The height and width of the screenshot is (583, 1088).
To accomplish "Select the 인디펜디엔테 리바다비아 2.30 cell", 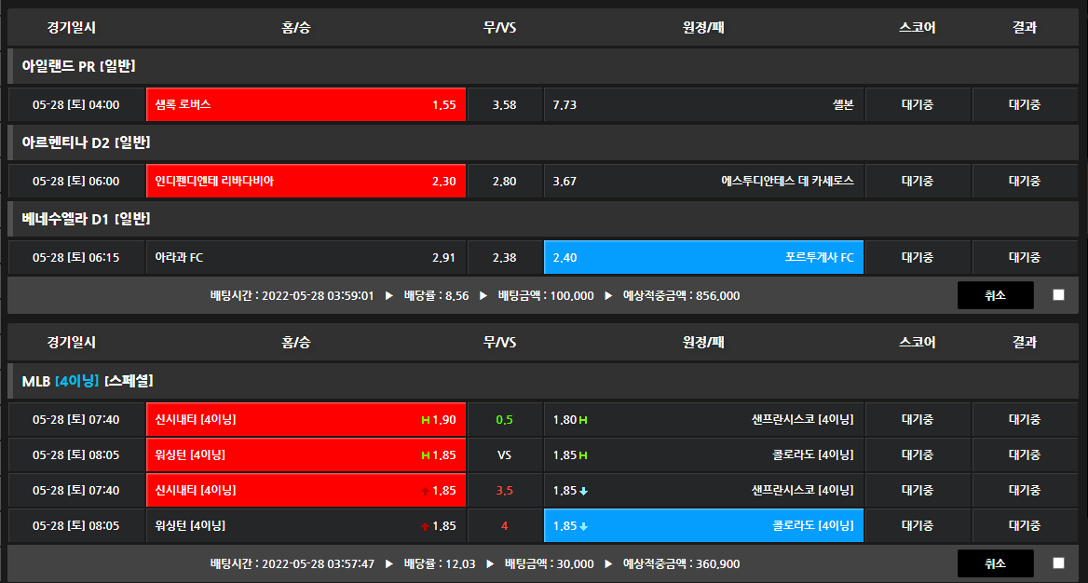I will point(306,181).
